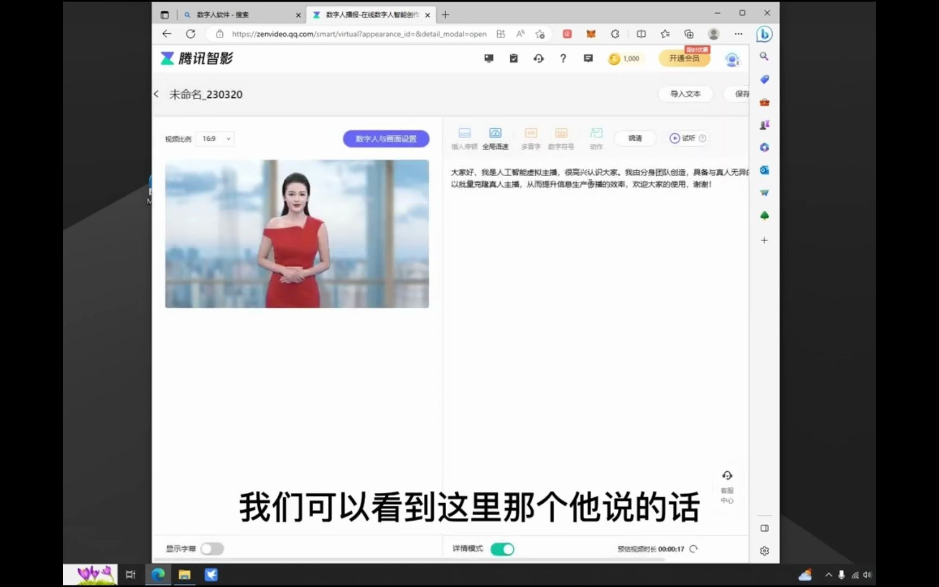939x587 pixels.
Task: Switch to the 数字人播报 browser tab
Action: (372, 15)
